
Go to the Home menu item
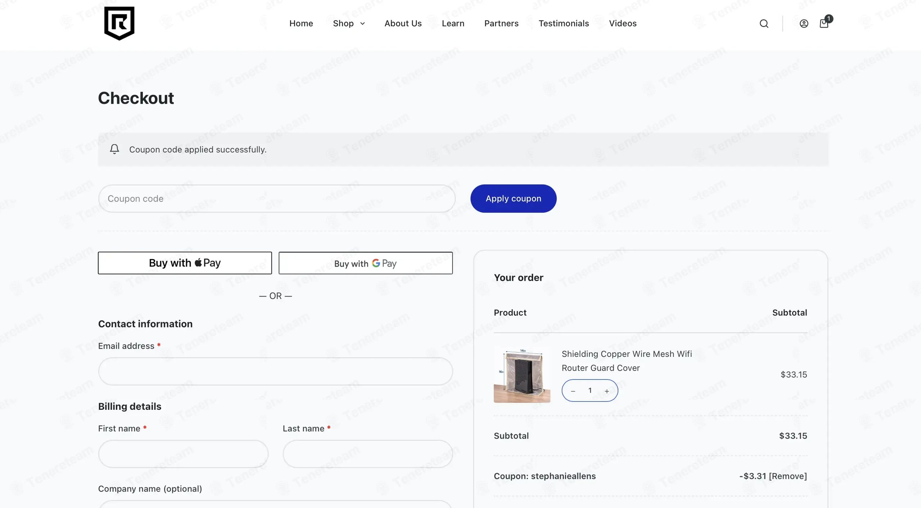(301, 23)
